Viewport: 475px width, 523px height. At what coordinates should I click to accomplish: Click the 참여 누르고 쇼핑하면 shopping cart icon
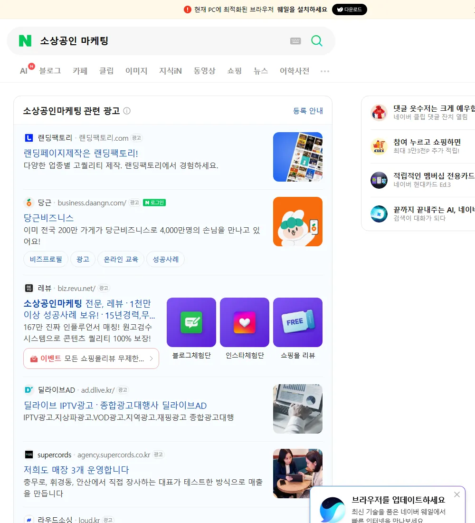(x=379, y=146)
